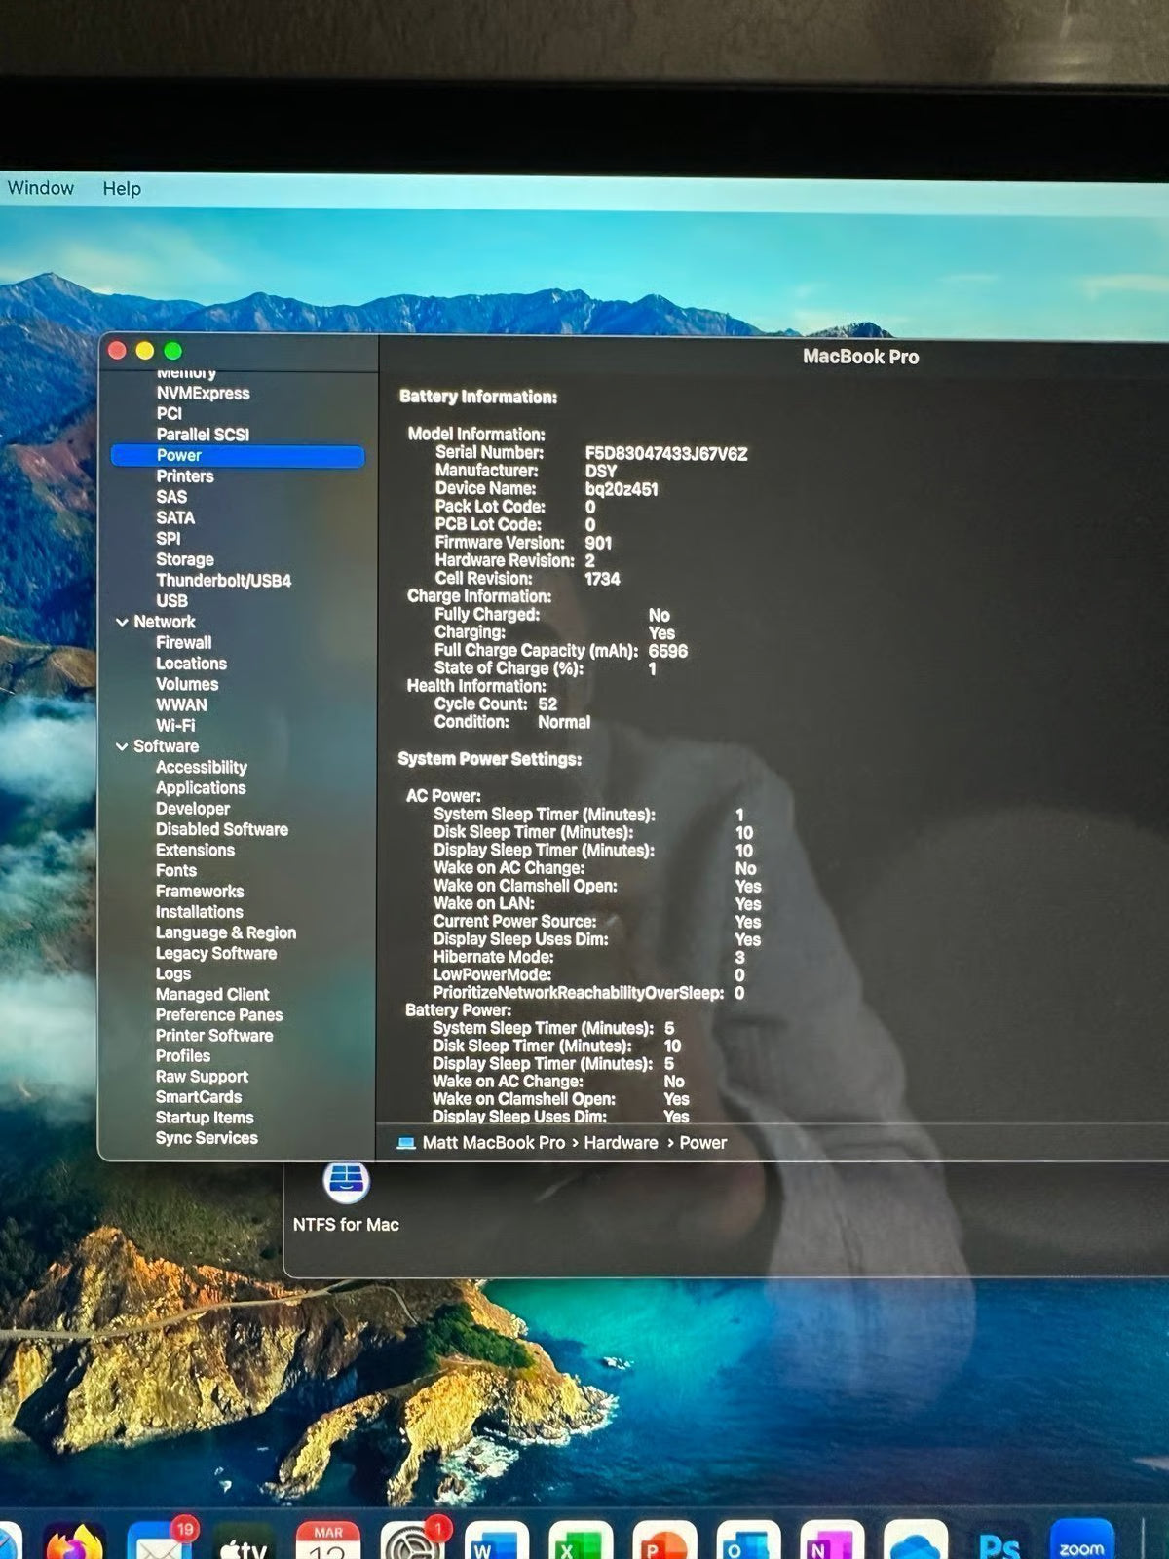The image size is (1169, 1559).
Task: Select Storage in the sidebar
Action: (x=185, y=560)
